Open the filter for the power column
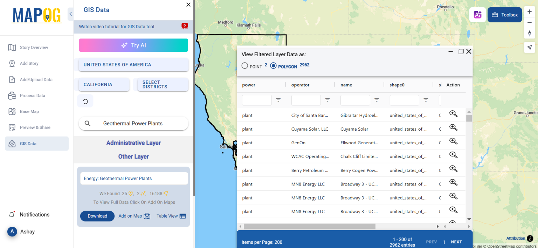538x248 pixels. point(278,100)
